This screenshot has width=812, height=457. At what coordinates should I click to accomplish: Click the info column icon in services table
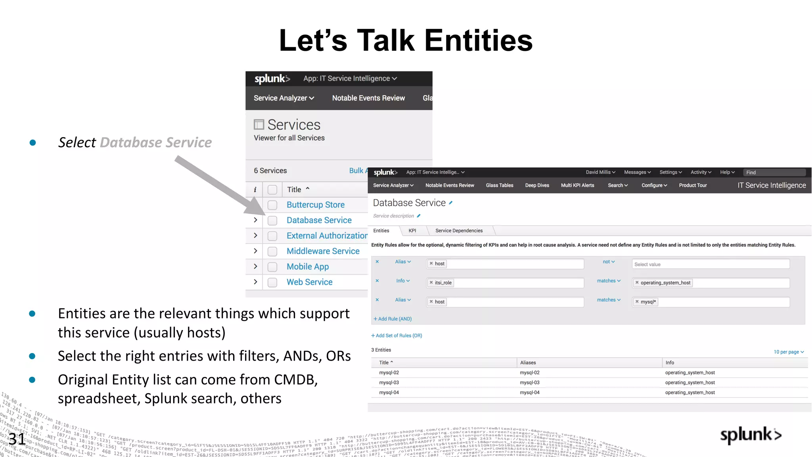(x=255, y=190)
